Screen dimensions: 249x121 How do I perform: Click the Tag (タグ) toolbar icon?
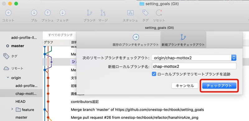(x=145, y=13)
